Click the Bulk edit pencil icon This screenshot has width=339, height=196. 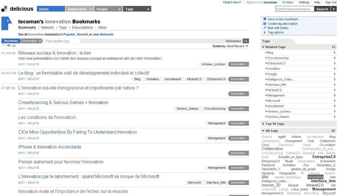pos(265,28)
